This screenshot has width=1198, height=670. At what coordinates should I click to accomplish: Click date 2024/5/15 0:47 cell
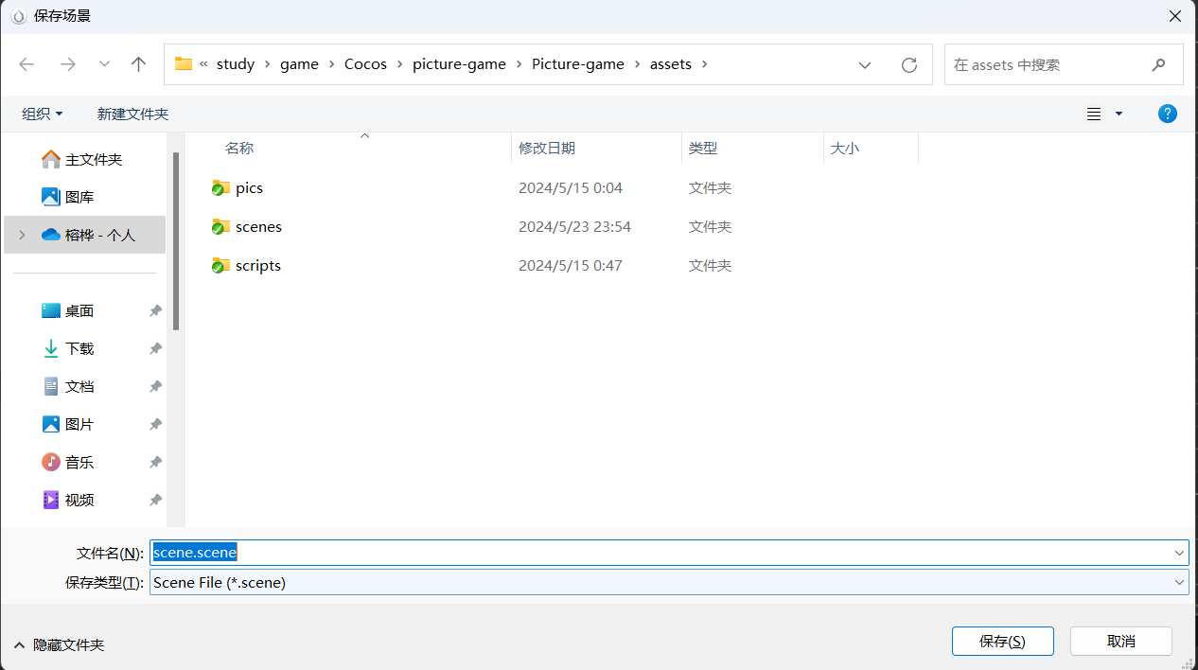click(x=571, y=265)
